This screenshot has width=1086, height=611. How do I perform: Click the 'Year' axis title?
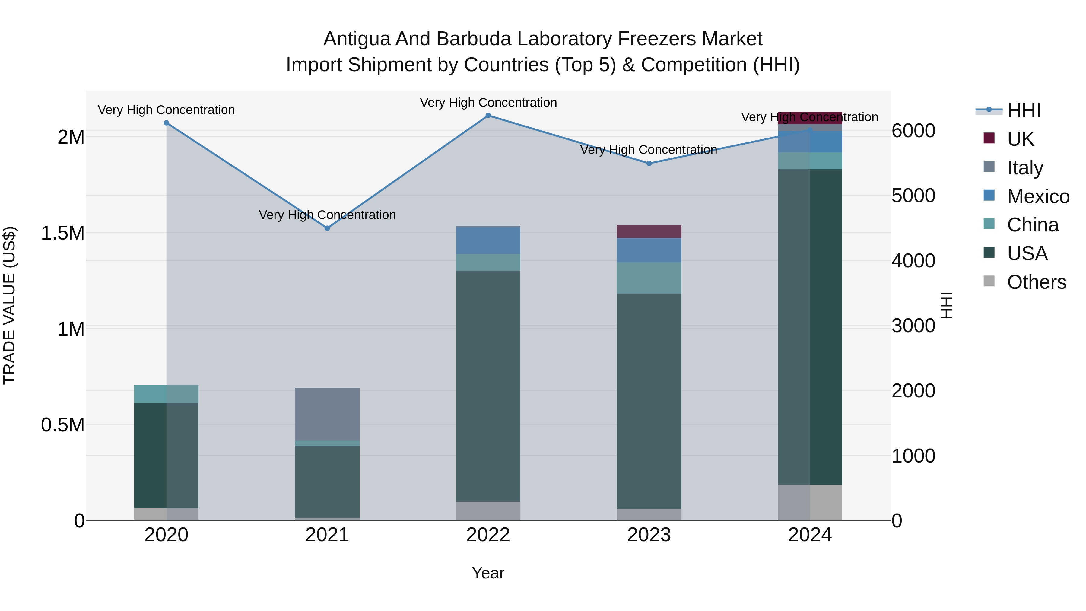click(488, 574)
